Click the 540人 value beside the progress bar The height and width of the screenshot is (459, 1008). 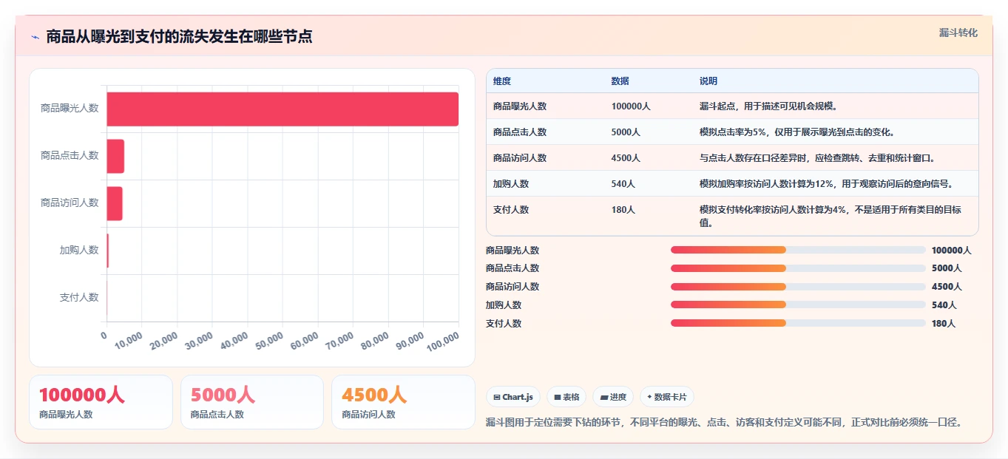pos(944,305)
